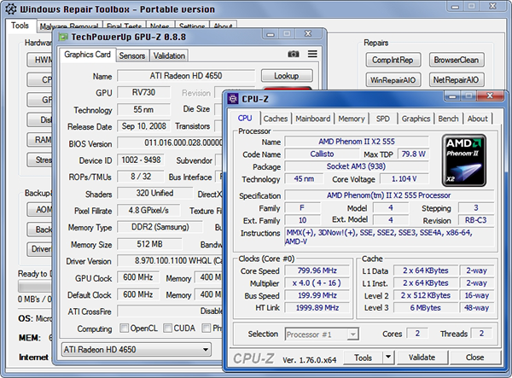Open the Validation tab in GPU-Z
This screenshot has height=378, width=512.
tap(169, 55)
